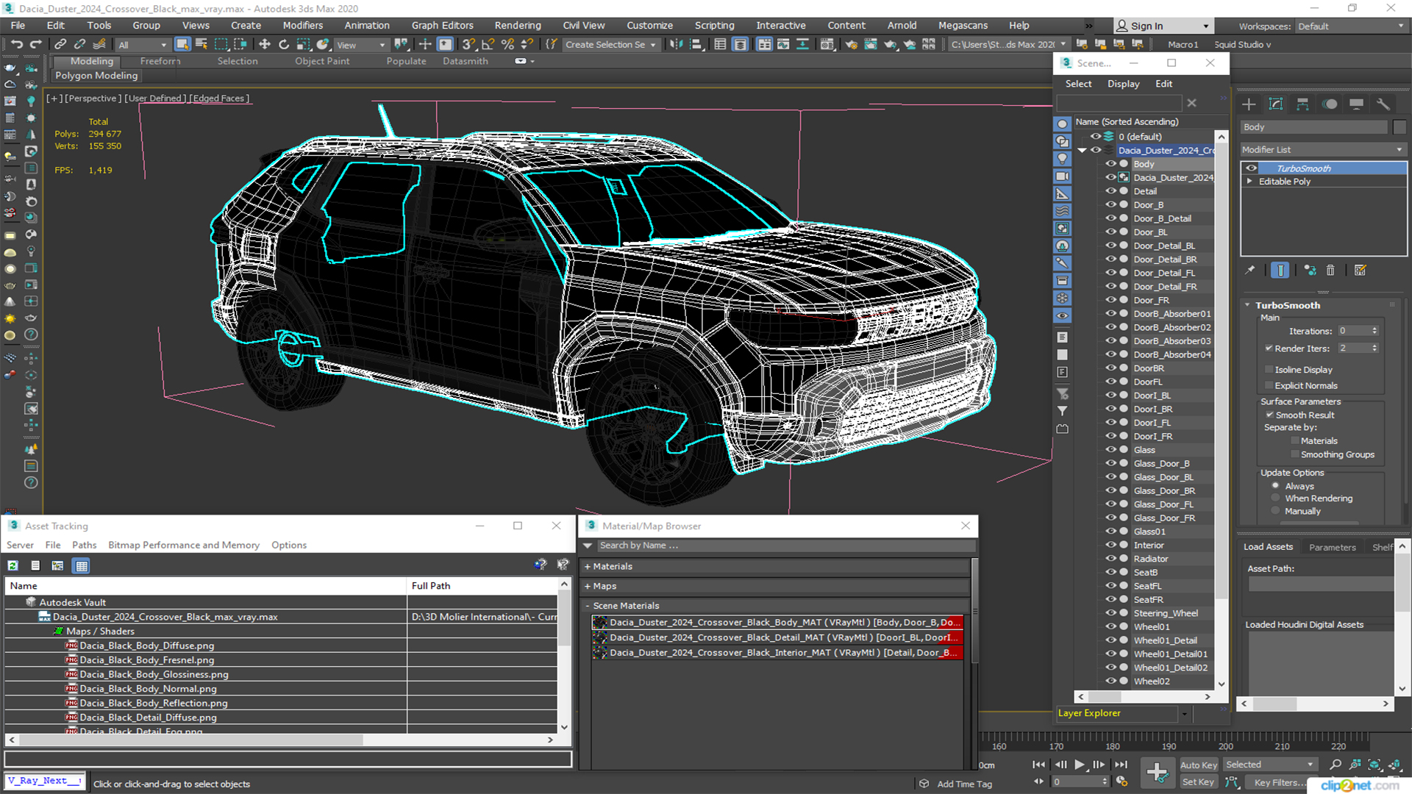Collapse the Dacia_Duster_2024 layer tree

click(1082, 150)
